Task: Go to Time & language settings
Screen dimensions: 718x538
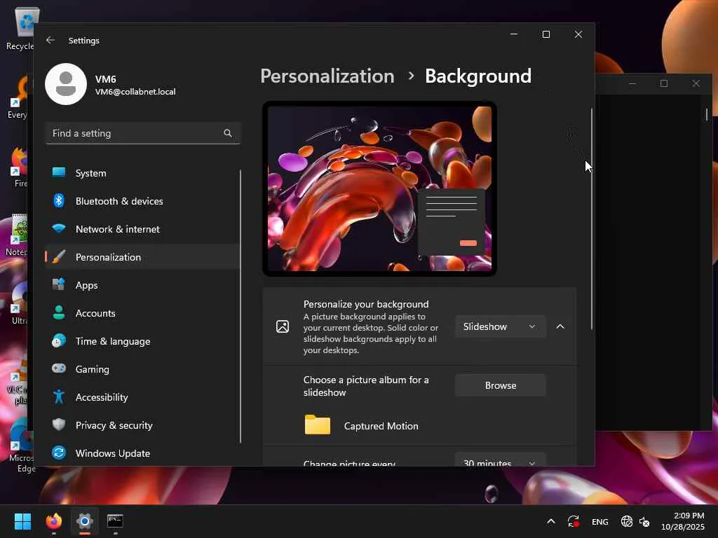Action: (112, 341)
